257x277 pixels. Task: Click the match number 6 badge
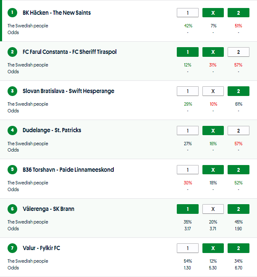[x=13, y=209]
